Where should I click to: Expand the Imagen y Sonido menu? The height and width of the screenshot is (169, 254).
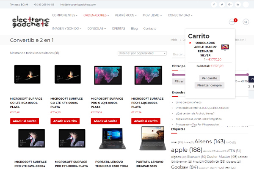66,28
